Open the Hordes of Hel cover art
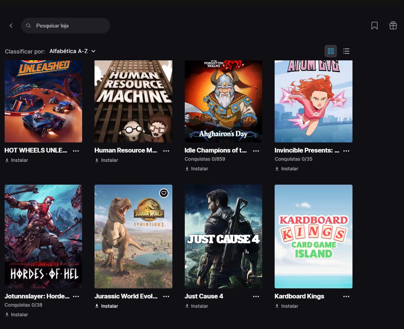The height and width of the screenshot is (329, 404). [x=43, y=236]
